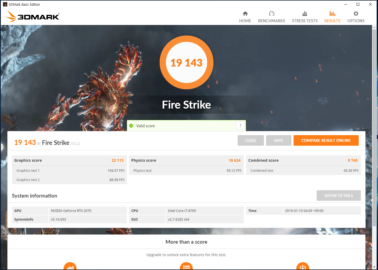Screen dimensions: 378x270
Task: Click COMPARE RESULT ONLINE button
Action: 326,141
